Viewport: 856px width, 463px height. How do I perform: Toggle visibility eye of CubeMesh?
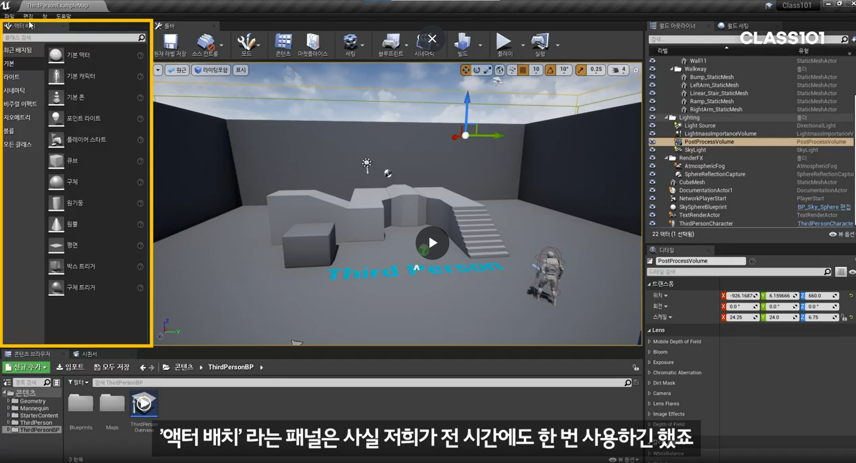click(x=652, y=182)
